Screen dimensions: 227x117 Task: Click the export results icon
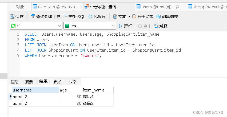(x=134, y=16)
